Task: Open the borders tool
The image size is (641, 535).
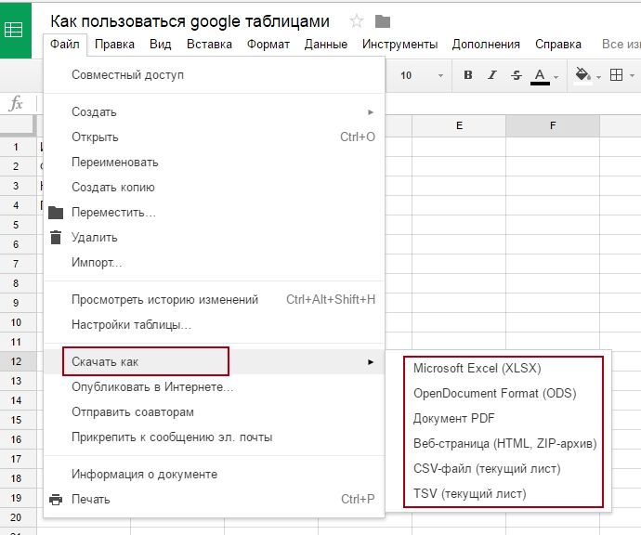Action: tap(616, 75)
